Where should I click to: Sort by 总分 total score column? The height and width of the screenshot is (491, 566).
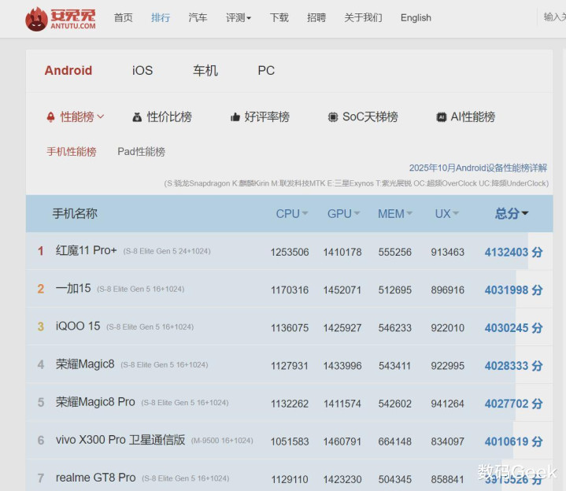tap(512, 213)
